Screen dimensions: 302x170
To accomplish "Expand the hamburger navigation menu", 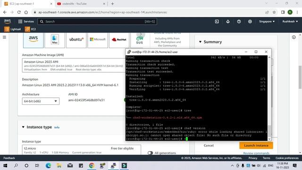I will click(x=4, y=37).
